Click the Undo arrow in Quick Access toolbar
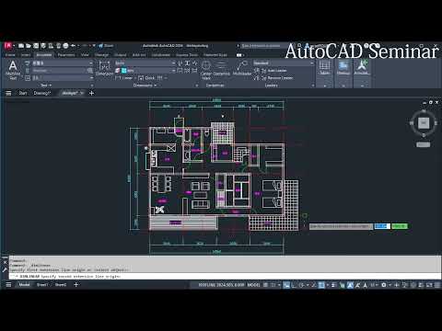442x331 pixels. click(x=73, y=46)
